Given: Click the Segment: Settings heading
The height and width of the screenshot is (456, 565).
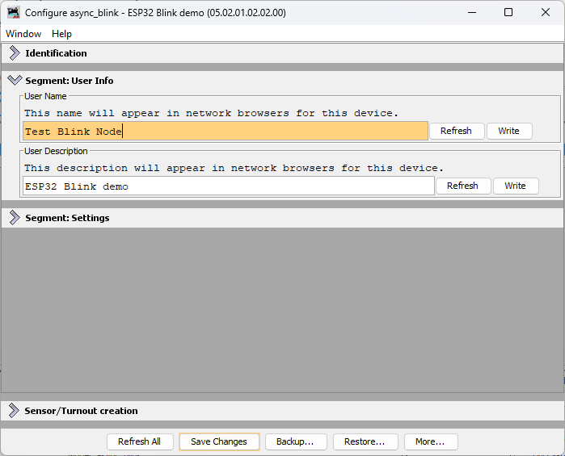Looking at the screenshot, I should click(67, 218).
